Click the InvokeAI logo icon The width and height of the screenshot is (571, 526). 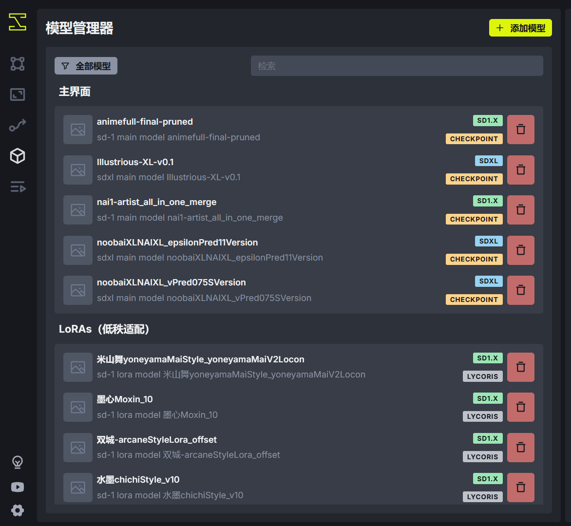pos(18,22)
